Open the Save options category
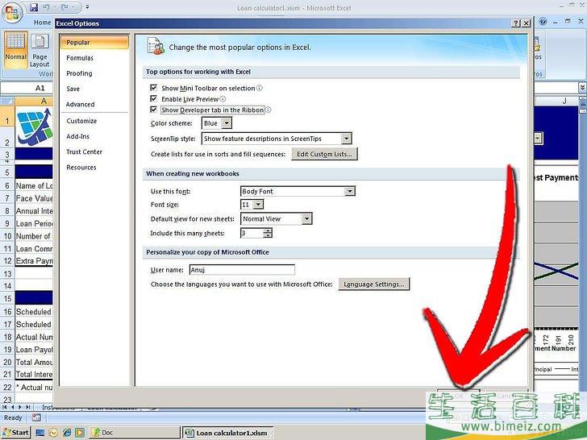This screenshot has width=587, height=440. 94,89
